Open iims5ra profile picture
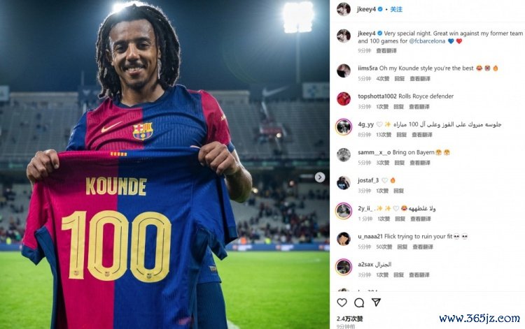This screenshot has height=329, width=525. (x=344, y=71)
